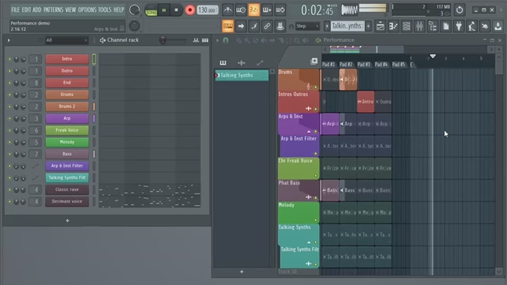The image size is (507, 285).
Task: Toggle the metronome icon
Action: 228,10
